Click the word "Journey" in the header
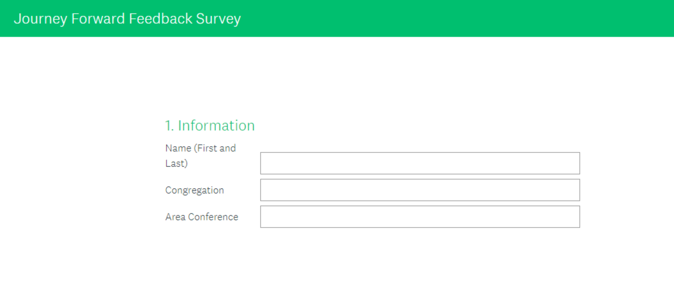This screenshot has height=283, width=674. click(40, 19)
